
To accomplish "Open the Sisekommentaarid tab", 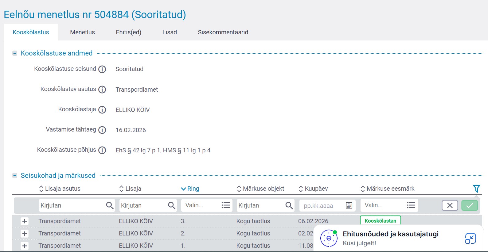I will coord(223,32).
